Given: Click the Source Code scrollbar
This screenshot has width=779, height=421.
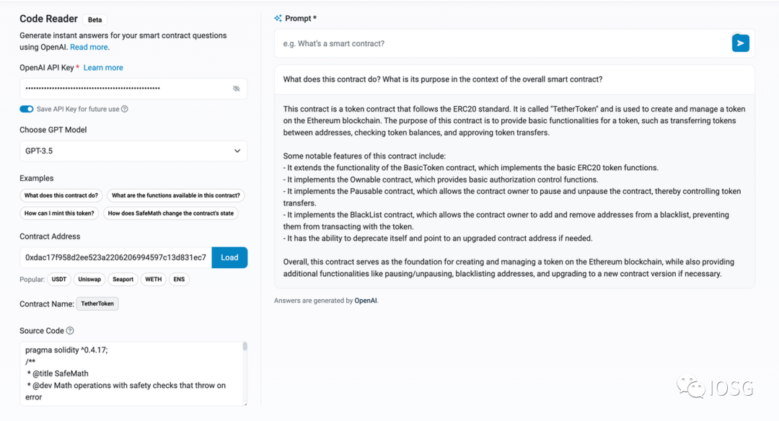Looking at the screenshot, I should click(245, 347).
